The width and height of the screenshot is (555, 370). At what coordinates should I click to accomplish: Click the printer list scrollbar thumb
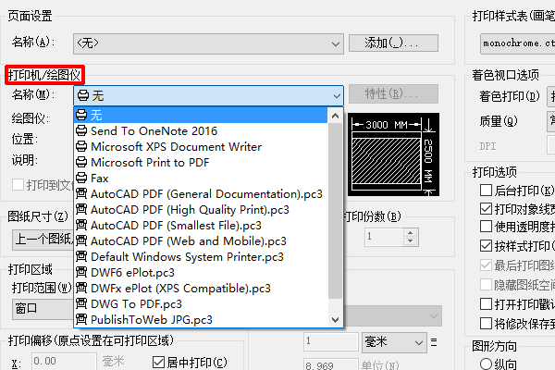(335, 211)
